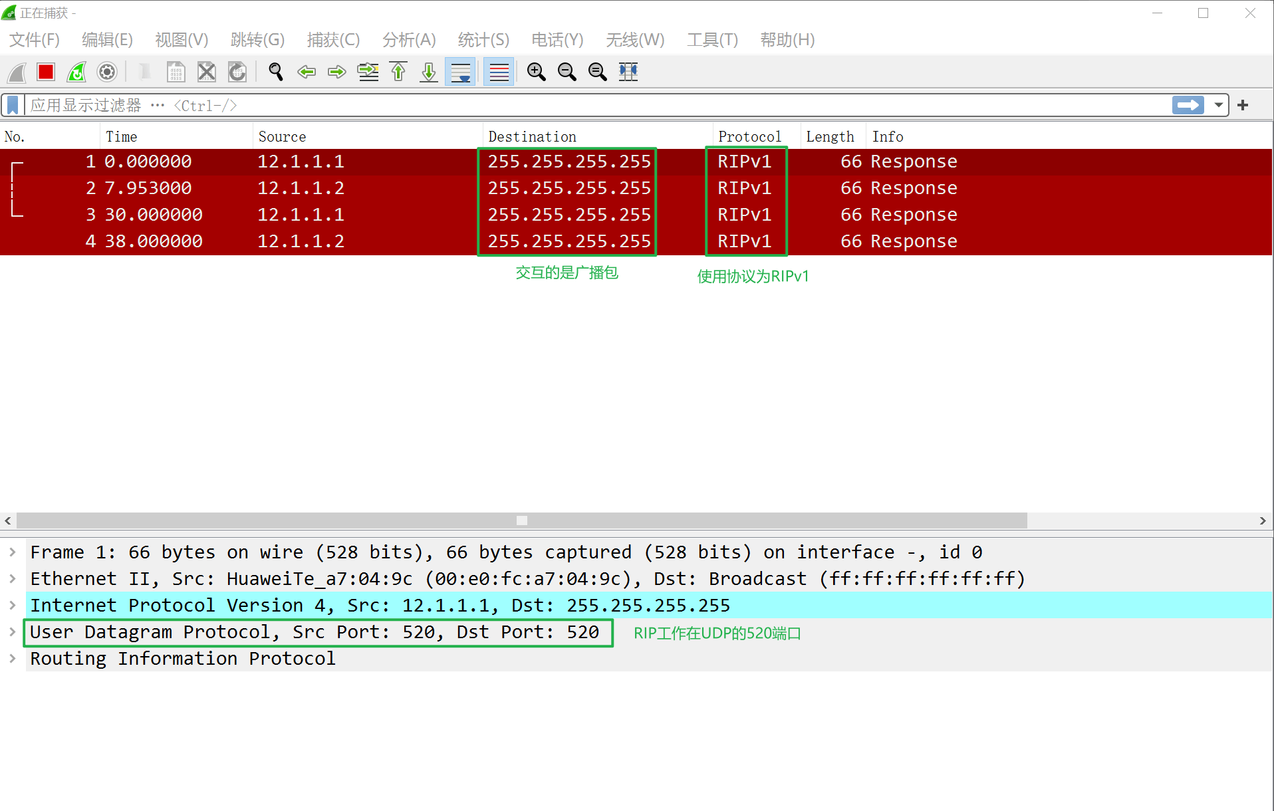Expand the Frame 1 details row
Screen dimensions: 1274x811
[x=12, y=552]
